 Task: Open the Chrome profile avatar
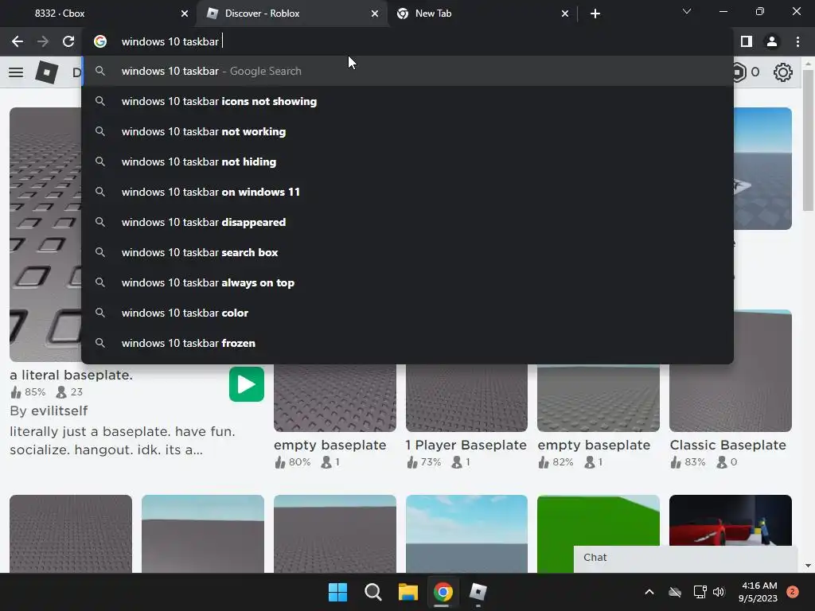[x=772, y=41]
